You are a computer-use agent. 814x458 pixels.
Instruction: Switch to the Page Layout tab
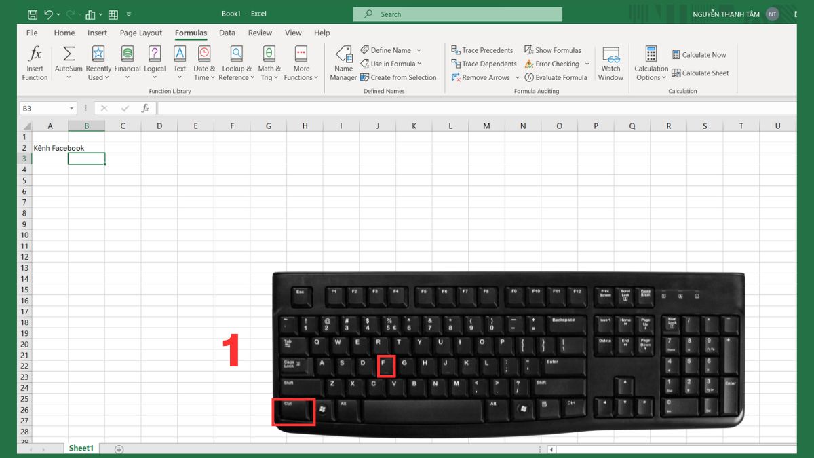point(141,33)
